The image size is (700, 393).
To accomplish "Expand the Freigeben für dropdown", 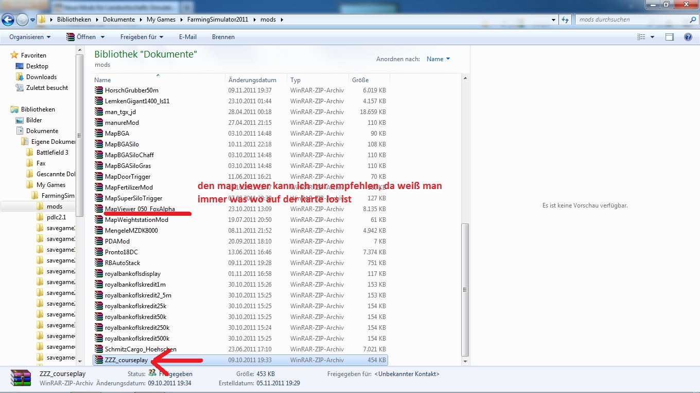I will pyautogui.click(x=142, y=37).
